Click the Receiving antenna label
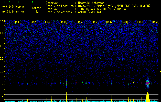 pos(59,12)
